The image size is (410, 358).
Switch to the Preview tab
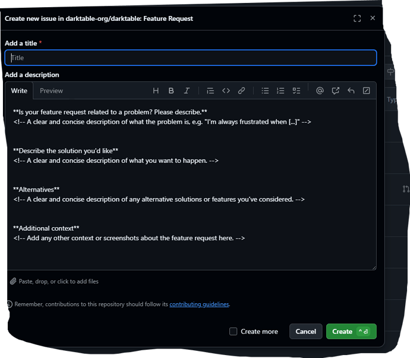pyautogui.click(x=51, y=91)
